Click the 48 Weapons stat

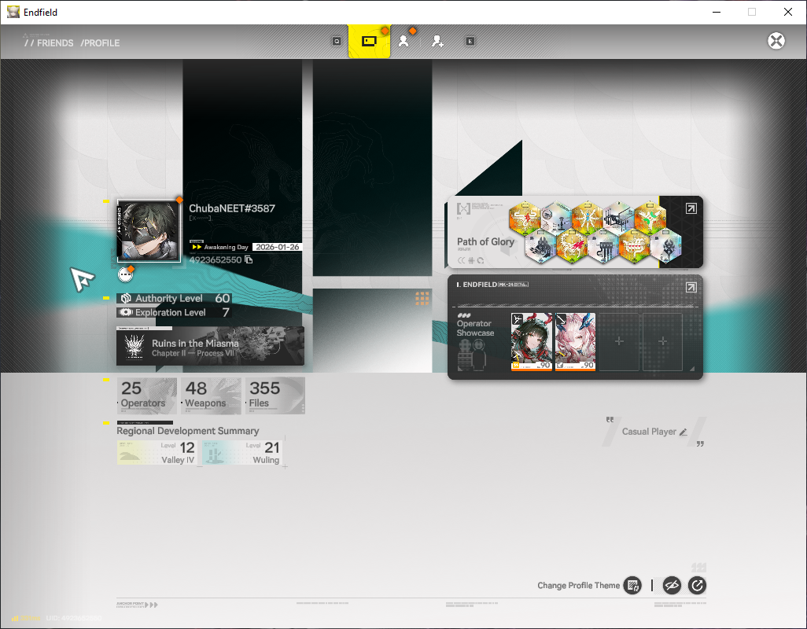point(211,395)
